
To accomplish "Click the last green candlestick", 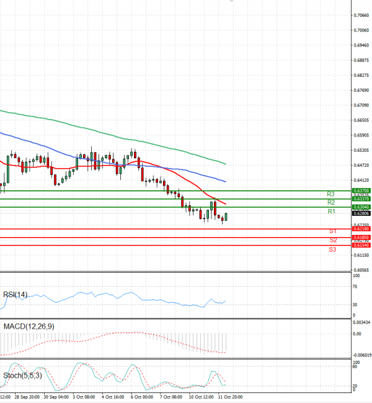I will tap(226, 216).
